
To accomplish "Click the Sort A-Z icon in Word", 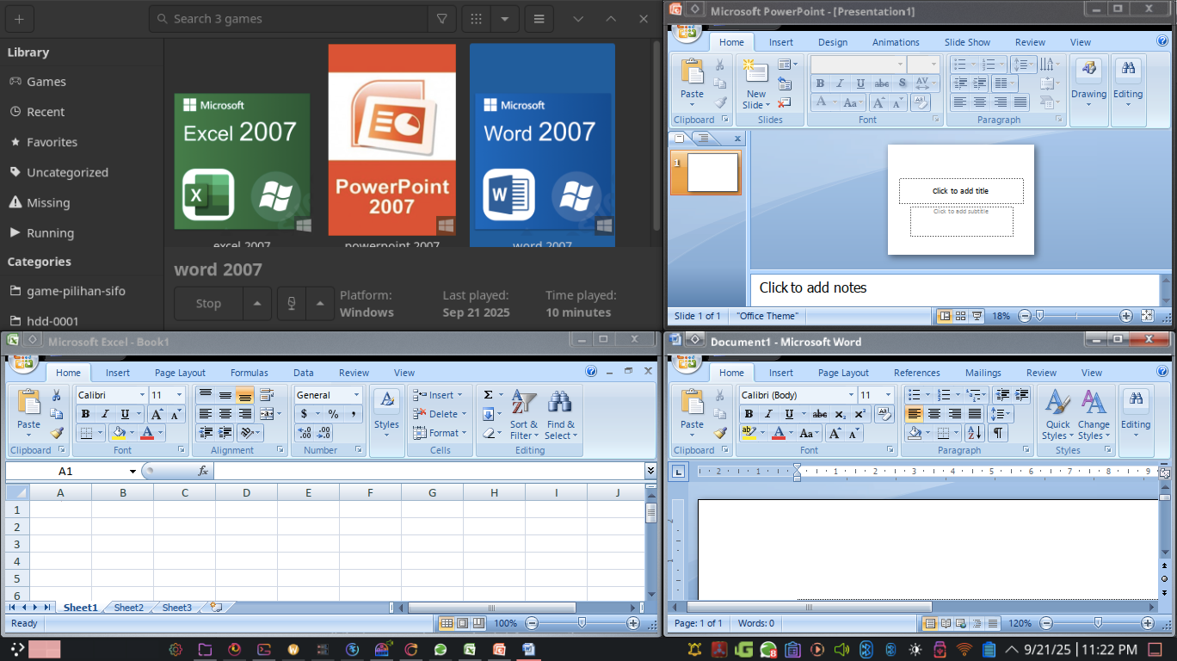I will tap(974, 433).
